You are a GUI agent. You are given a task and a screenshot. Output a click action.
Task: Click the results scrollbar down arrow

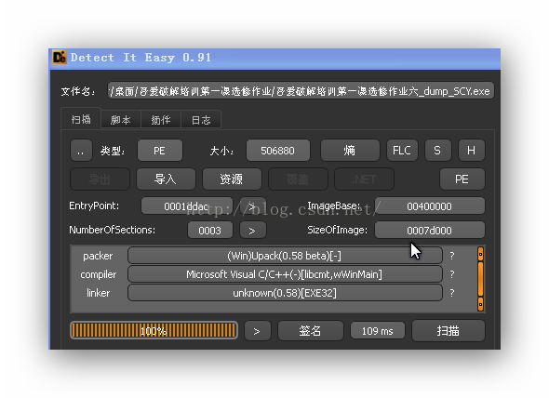coord(480,304)
